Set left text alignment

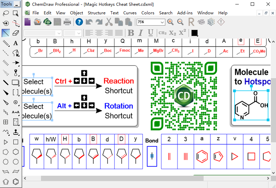(89, 33)
